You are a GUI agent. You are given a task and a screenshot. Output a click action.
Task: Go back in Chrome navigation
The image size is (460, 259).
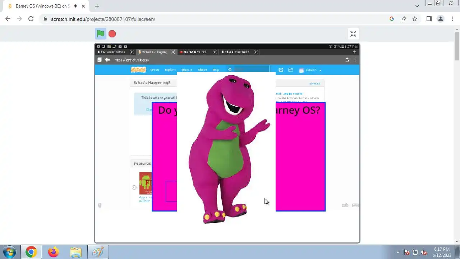[x=8, y=19]
